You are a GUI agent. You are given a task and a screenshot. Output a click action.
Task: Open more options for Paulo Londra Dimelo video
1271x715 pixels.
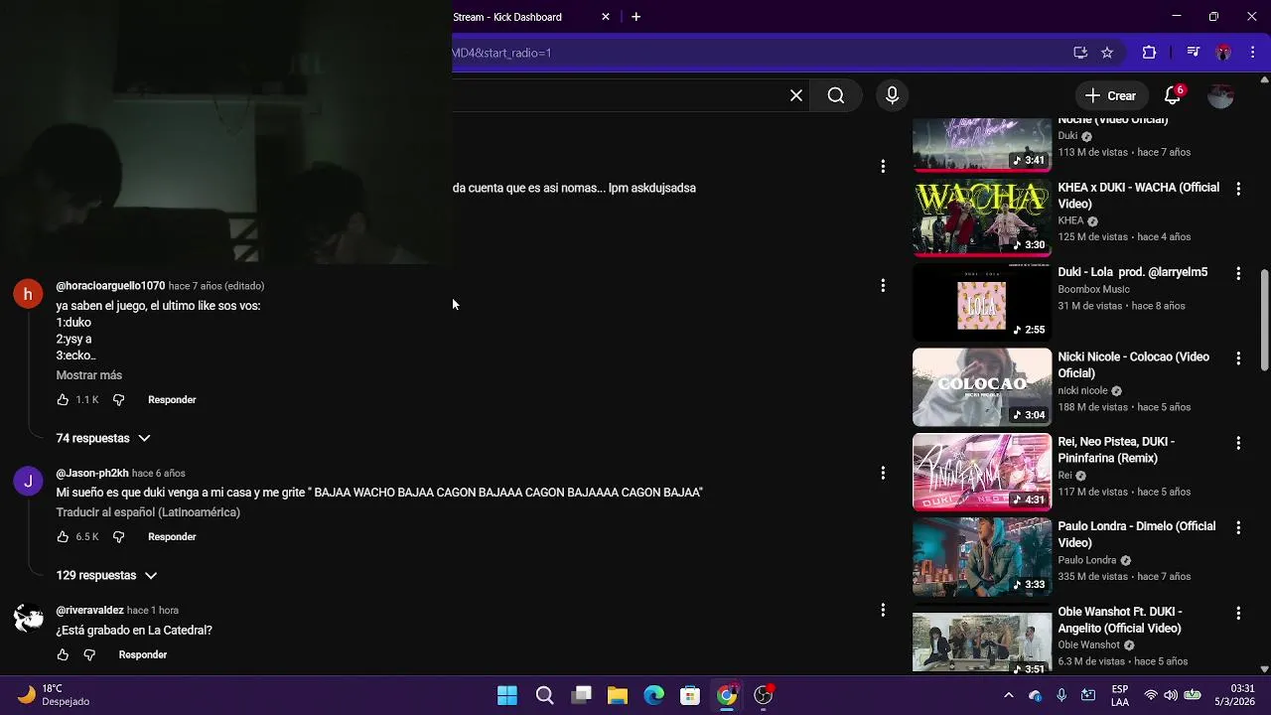[1238, 527]
